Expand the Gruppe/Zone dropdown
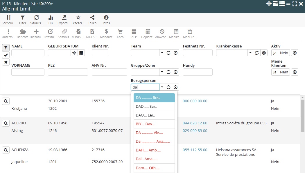The width and height of the screenshot is (305, 173). click(x=162, y=72)
